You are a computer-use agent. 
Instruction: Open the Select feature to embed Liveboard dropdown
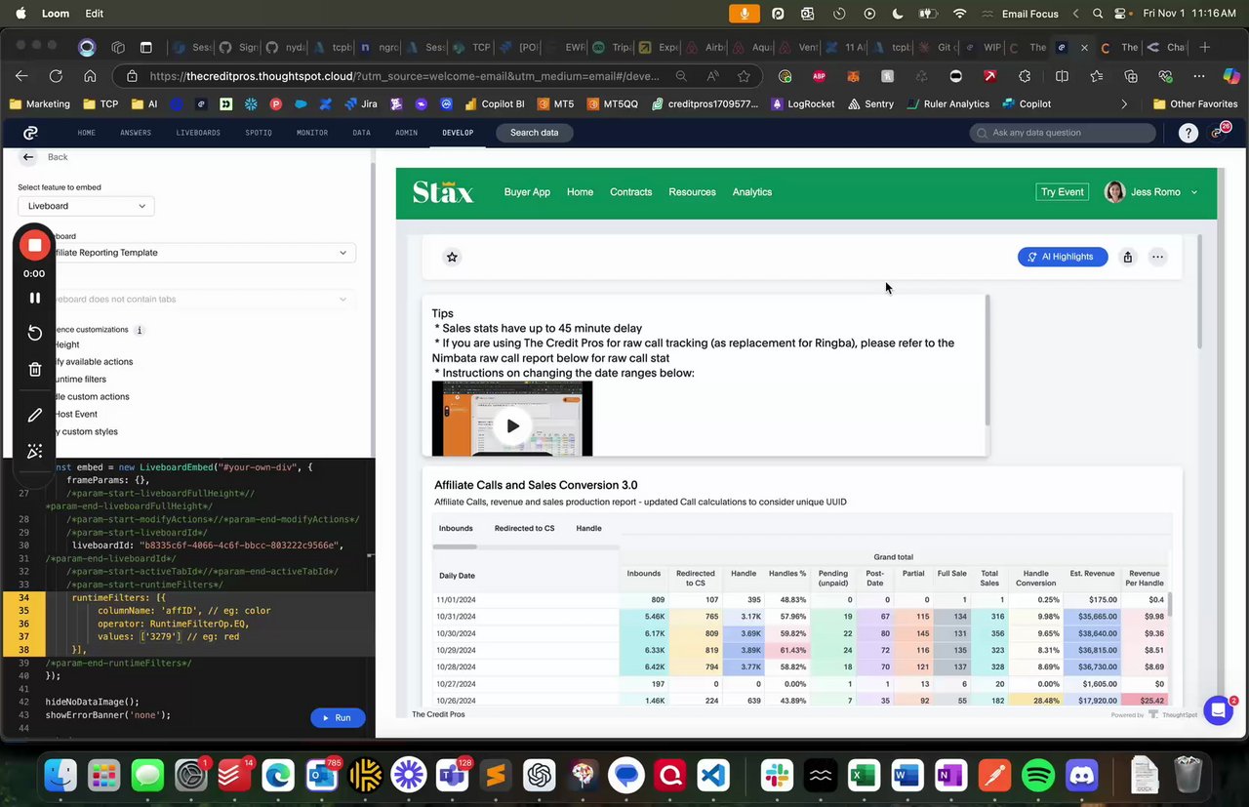86,206
